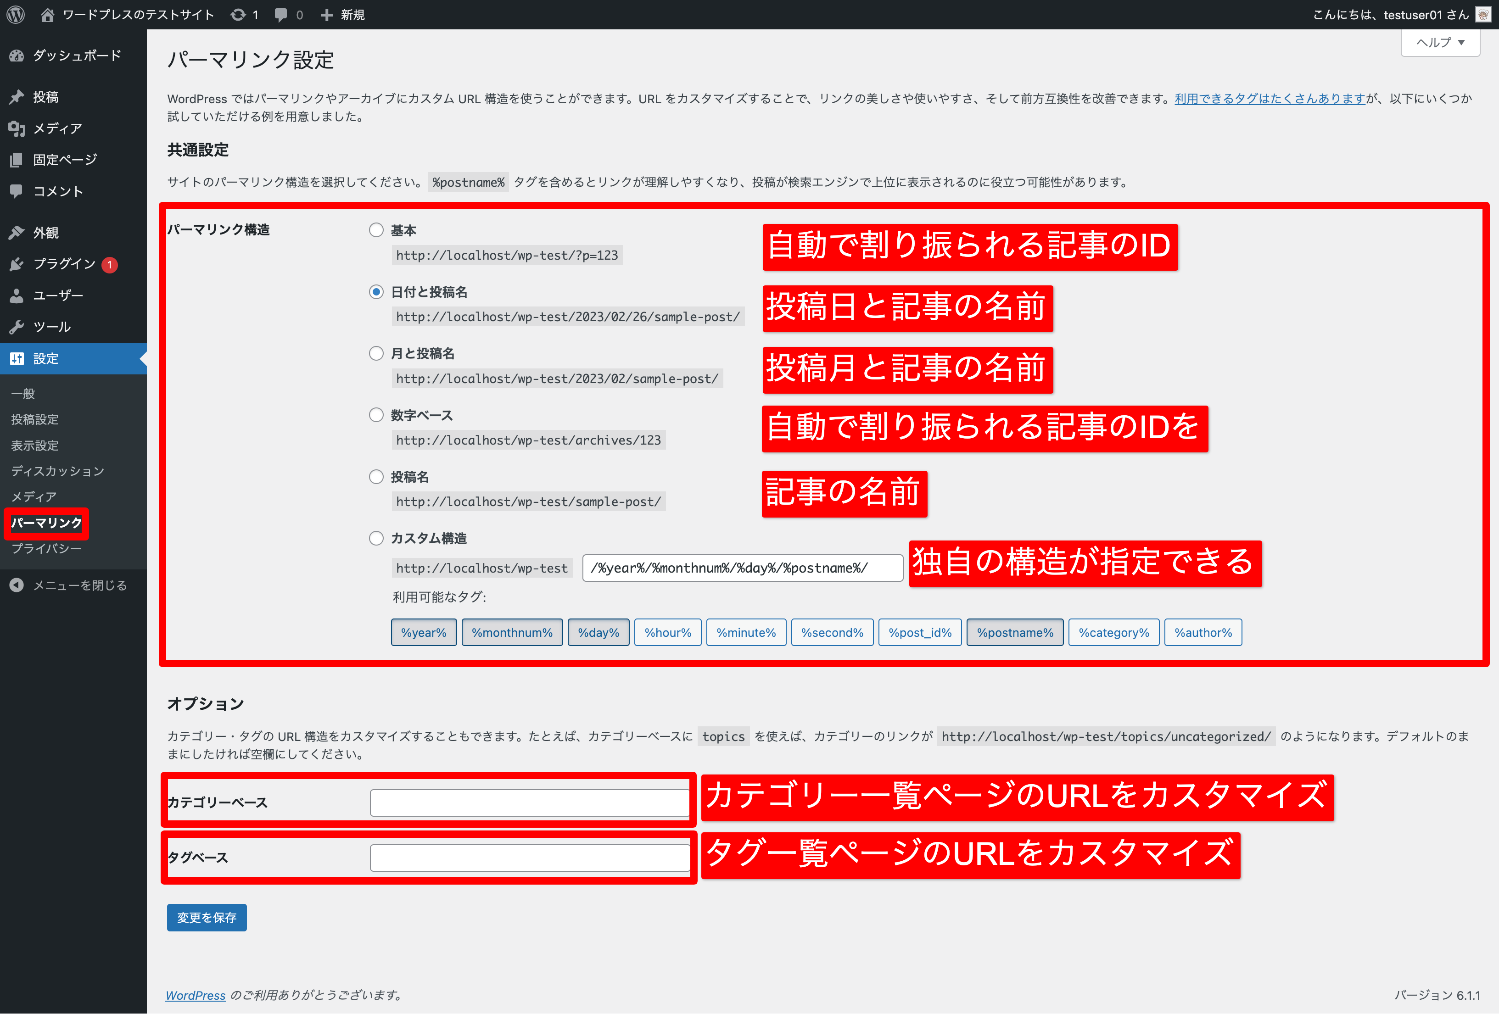
Task: Open メディア settings submenu
Action: (34, 497)
